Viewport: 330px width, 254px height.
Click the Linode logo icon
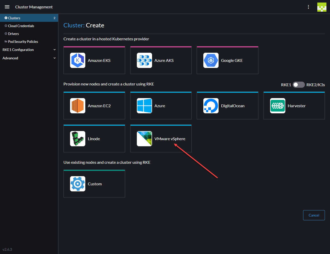click(x=78, y=139)
